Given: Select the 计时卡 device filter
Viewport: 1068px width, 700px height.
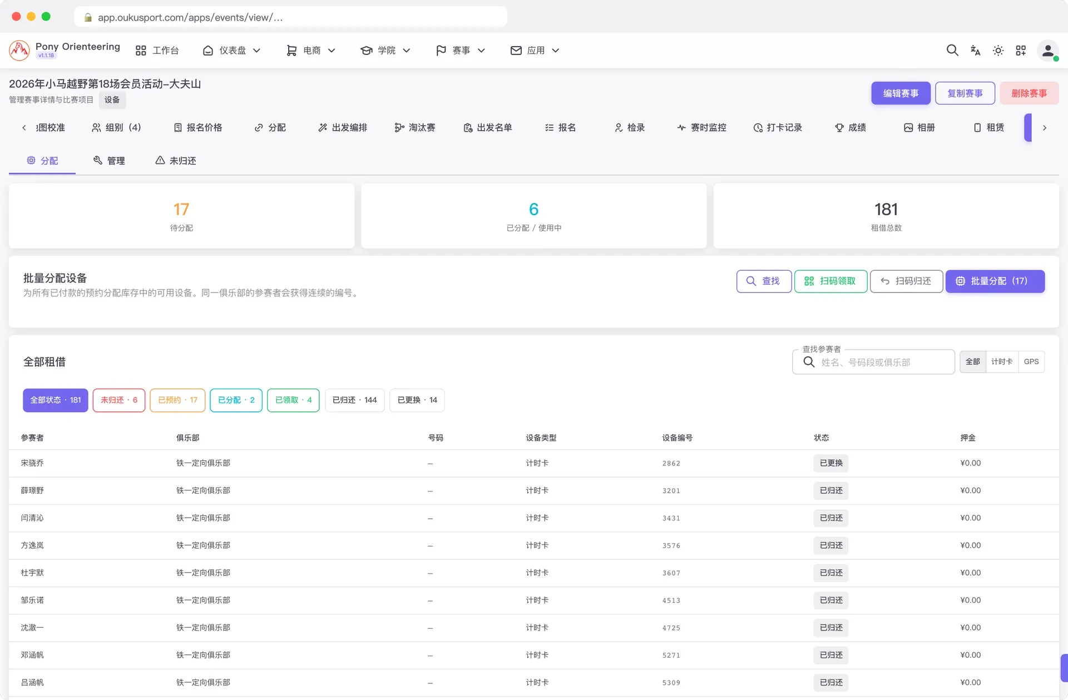Looking at the screenshot, I should point(1002,362).
